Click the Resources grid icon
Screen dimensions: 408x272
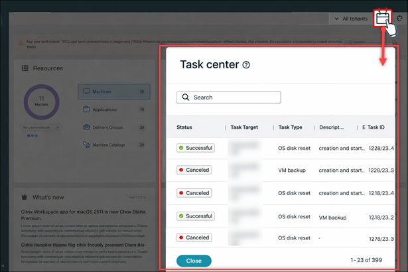click(x=25, y=68)
